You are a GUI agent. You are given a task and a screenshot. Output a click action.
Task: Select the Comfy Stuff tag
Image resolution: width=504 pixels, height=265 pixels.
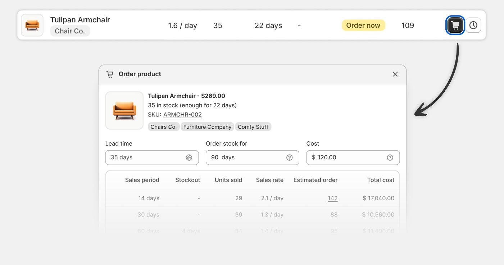click(253, 127)
